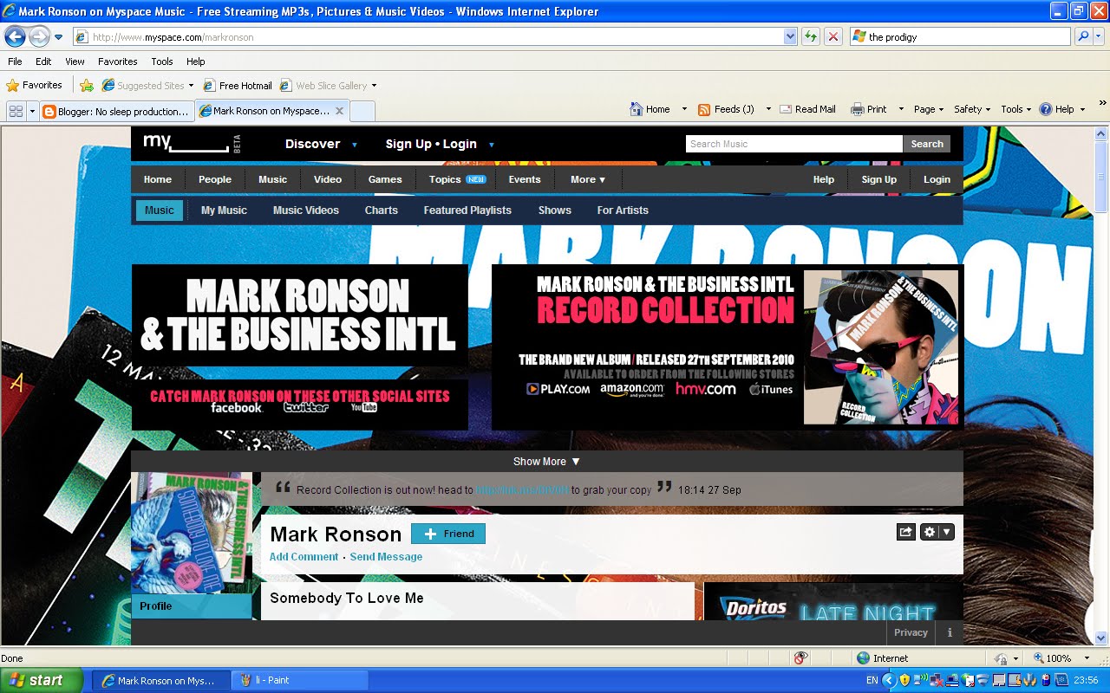Open the Profile tab under the album art
The height and width of the screenshot is (693, 1110).
click(192, 606)
